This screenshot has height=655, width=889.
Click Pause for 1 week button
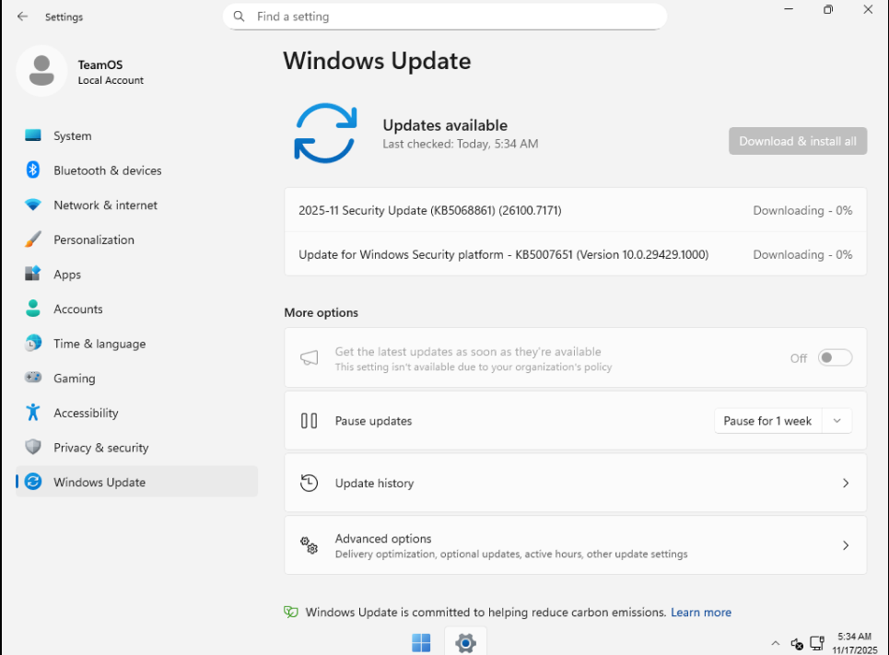(767, 421)
